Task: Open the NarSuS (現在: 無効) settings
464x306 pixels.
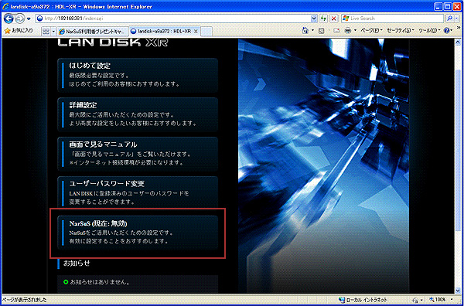Action: (138, 233)
